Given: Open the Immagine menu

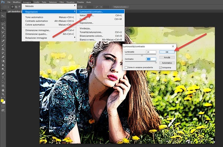Looking at the screenshot, I should 27,2.
